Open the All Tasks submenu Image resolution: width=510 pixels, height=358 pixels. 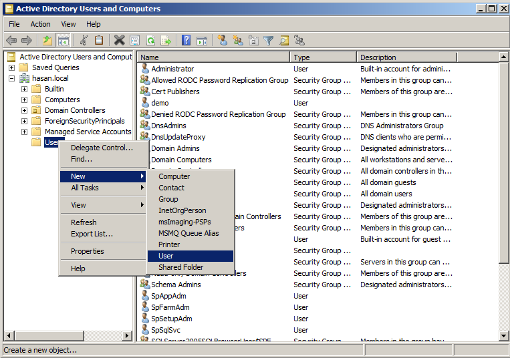(x=103, y=188)
